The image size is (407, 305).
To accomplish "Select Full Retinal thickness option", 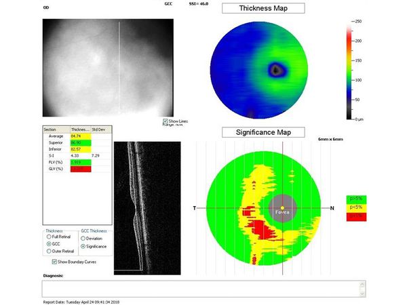I will 48,236.
